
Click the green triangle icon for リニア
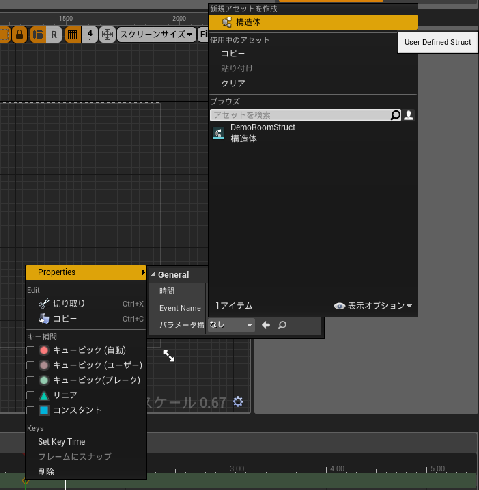44,395
